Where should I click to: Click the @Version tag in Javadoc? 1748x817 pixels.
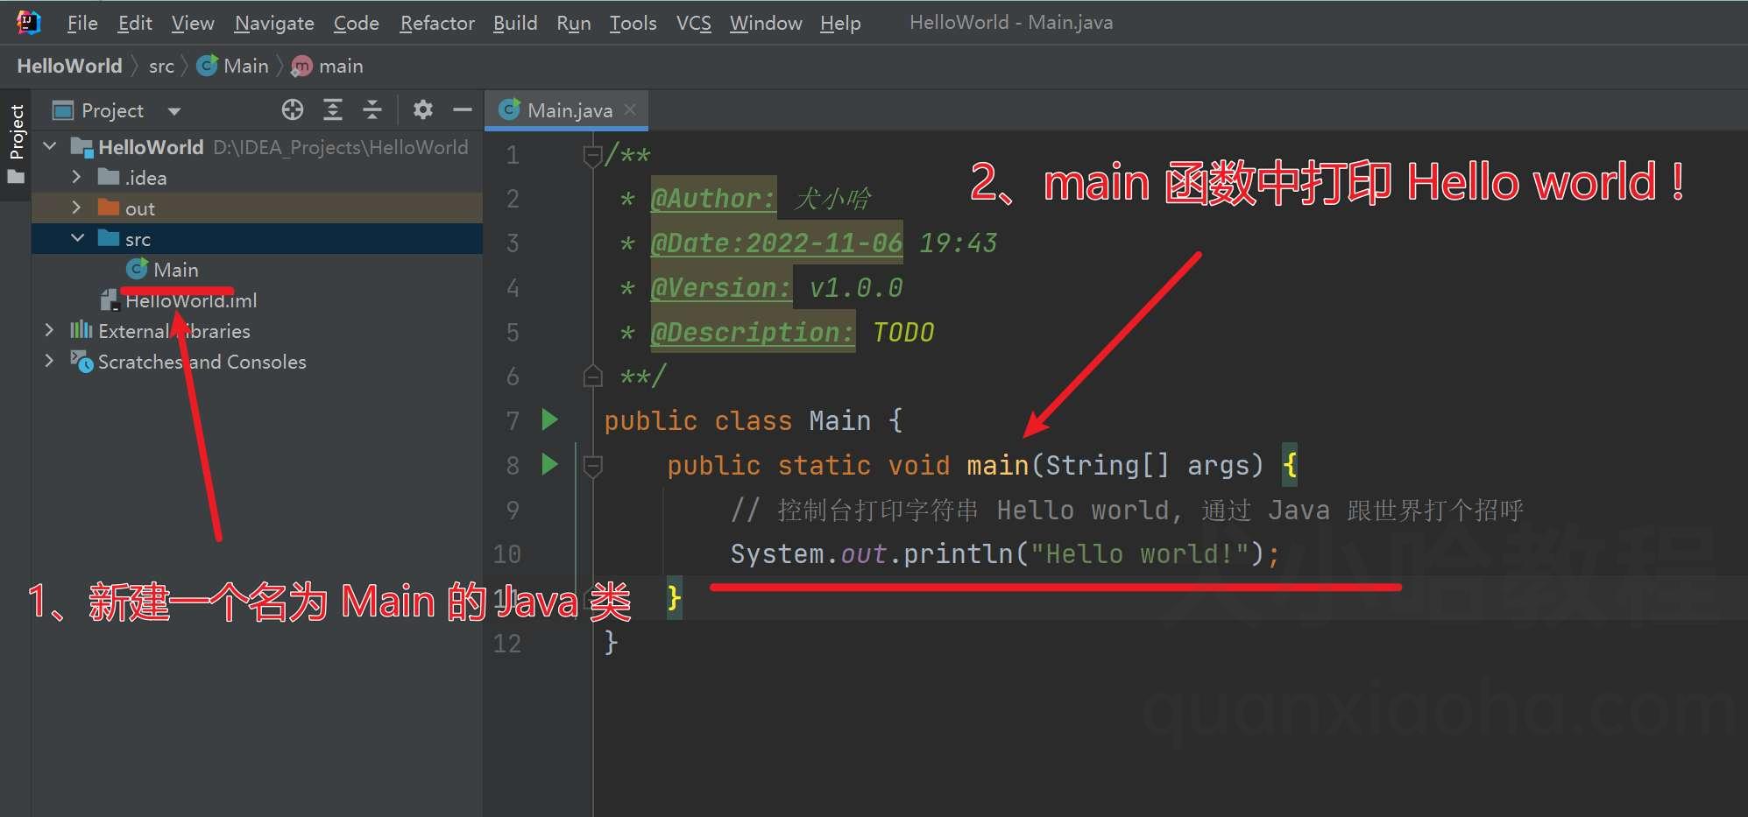click(x=721, y=287)
